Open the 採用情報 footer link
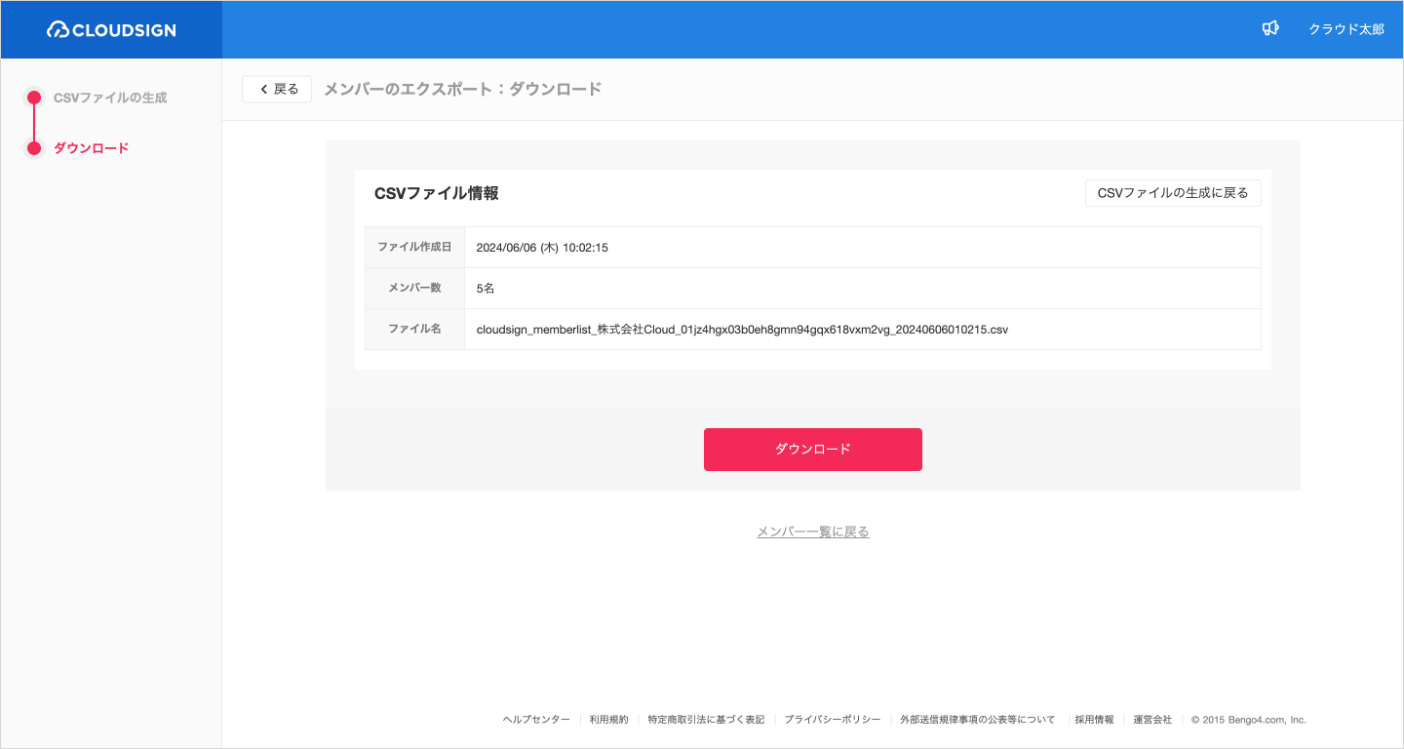The image size is (1404, 749). pyautogui.click(x=1094, y=720)
